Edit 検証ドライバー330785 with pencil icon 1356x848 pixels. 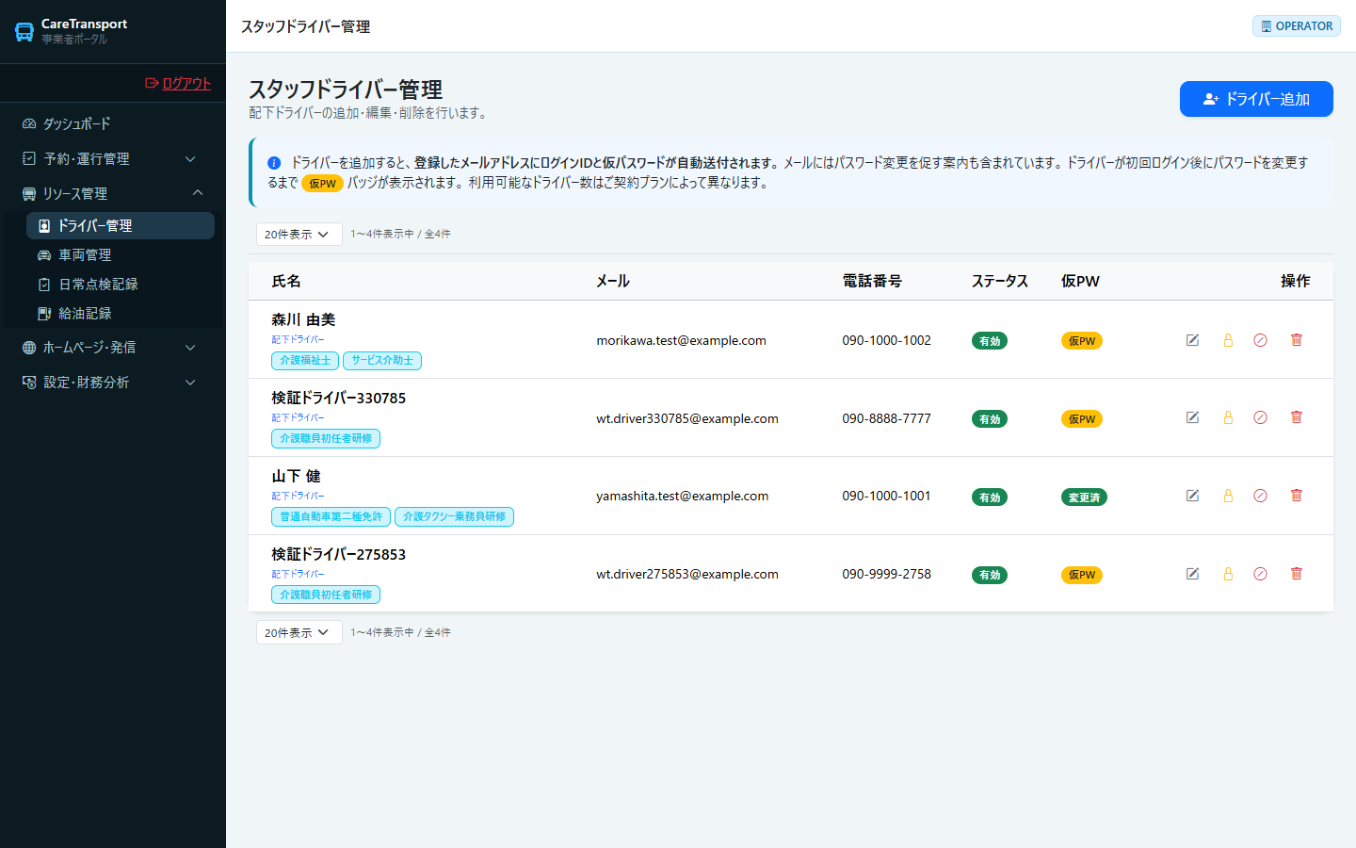tap(1192, 417)
